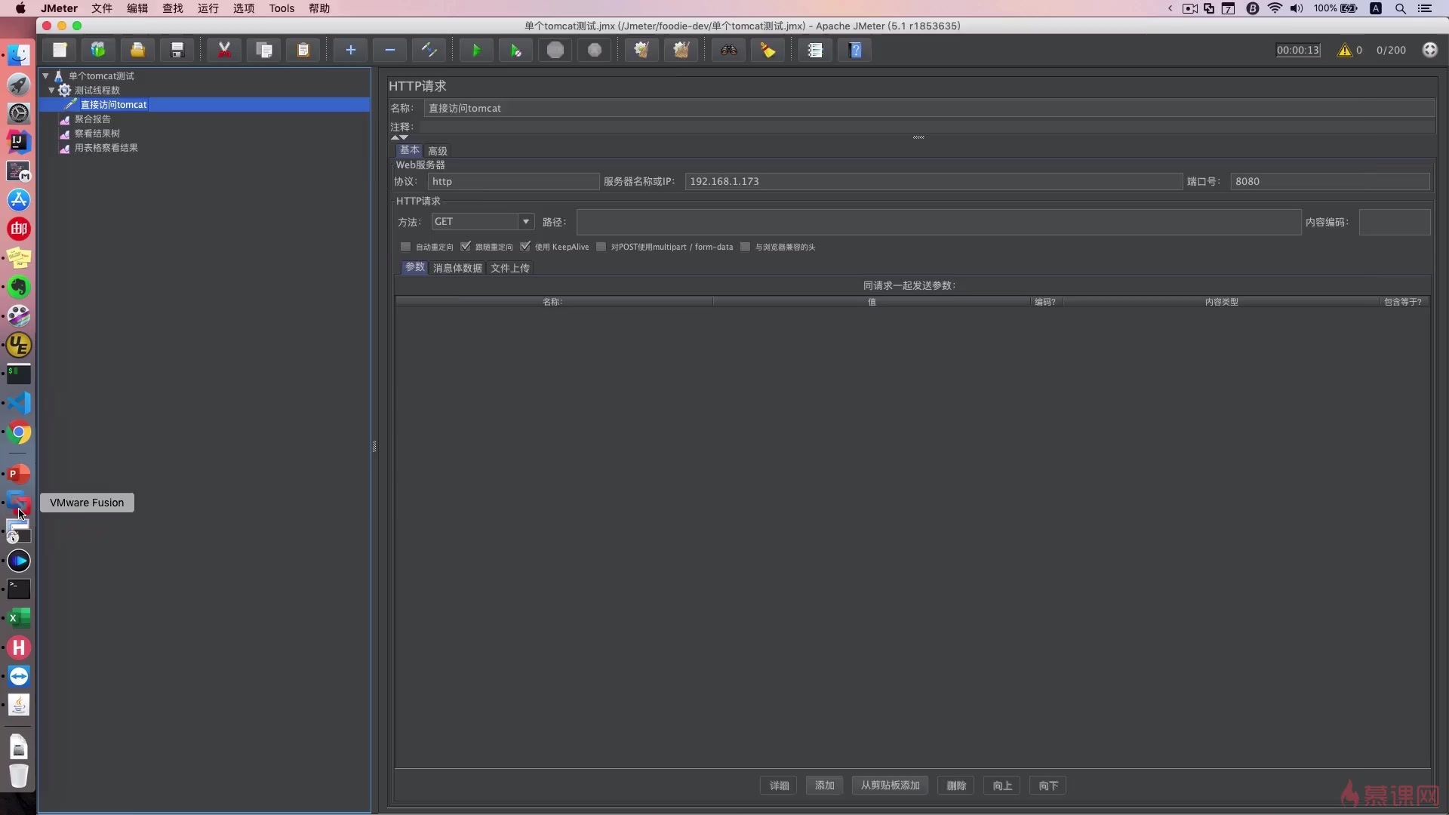The image size is (1449, 815).
Task: Open Help with question mark icon
Action: (x=855, y=50)
